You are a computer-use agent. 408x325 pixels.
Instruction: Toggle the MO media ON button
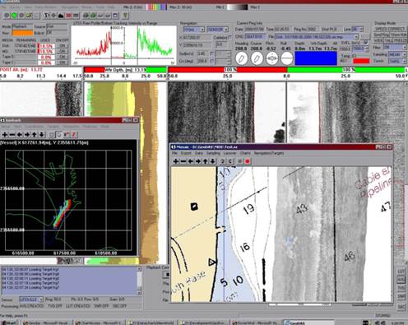63,51
